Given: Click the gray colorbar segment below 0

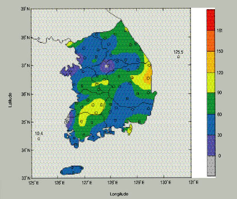Looking at the screenshot, I should coord(211,166).
